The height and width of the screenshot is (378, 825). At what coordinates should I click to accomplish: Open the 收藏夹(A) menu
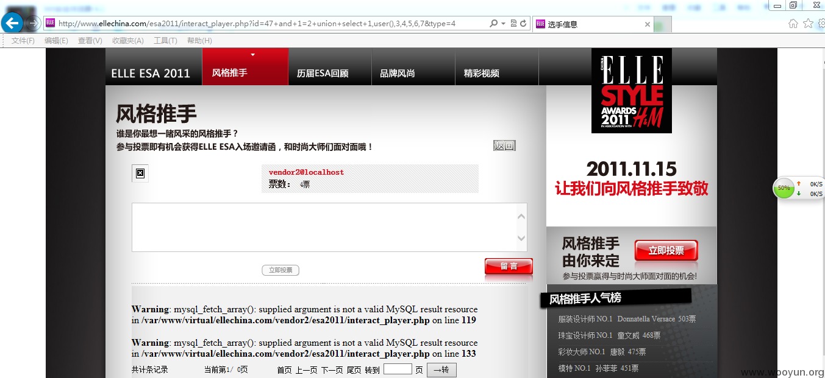[127, 41]
